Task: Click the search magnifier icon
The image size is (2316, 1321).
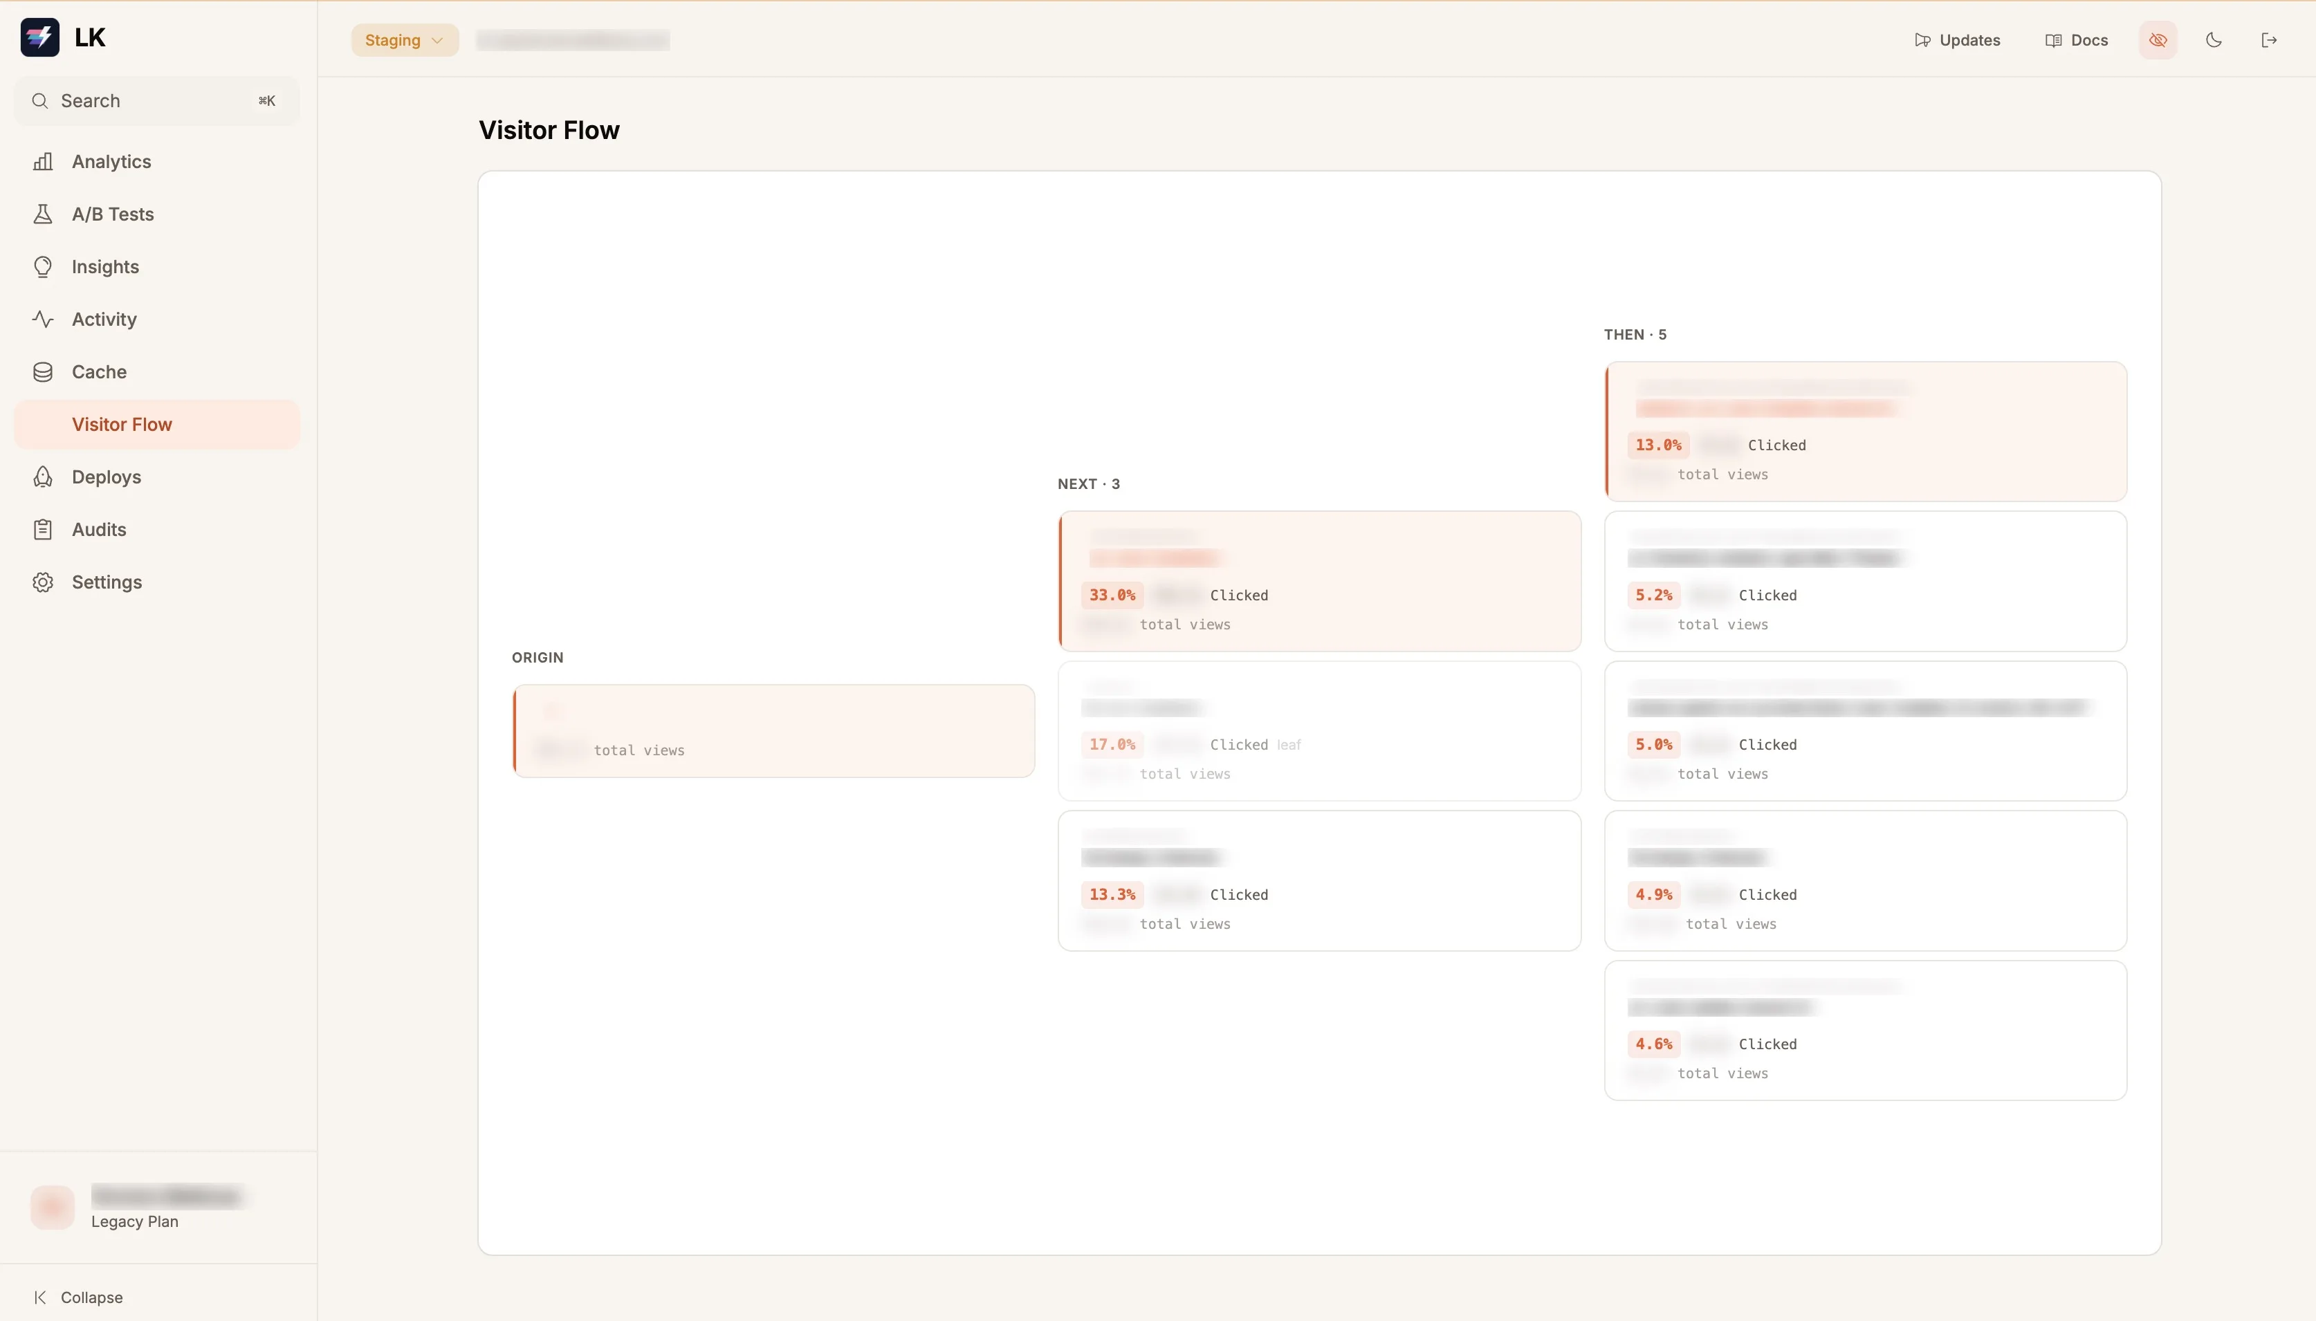Action: coord(40,101)
